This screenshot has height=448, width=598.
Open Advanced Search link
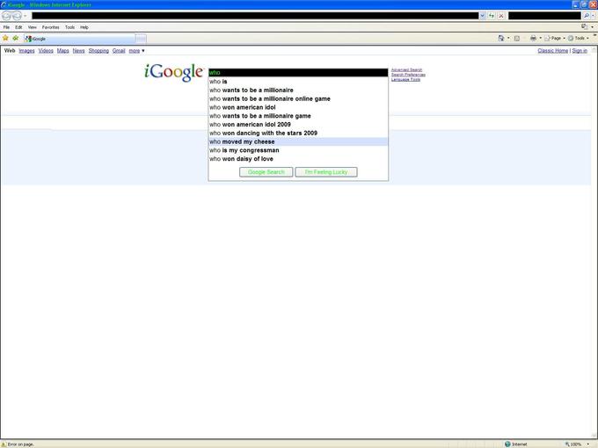click(406, 69)
